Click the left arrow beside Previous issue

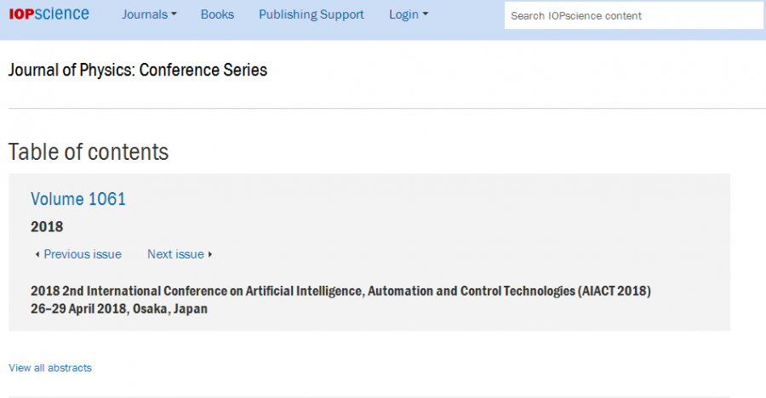point(37,254)
